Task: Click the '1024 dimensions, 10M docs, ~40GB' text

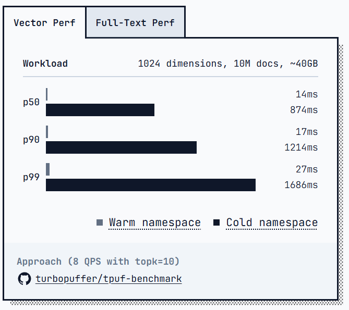Action: pos(228,64)
